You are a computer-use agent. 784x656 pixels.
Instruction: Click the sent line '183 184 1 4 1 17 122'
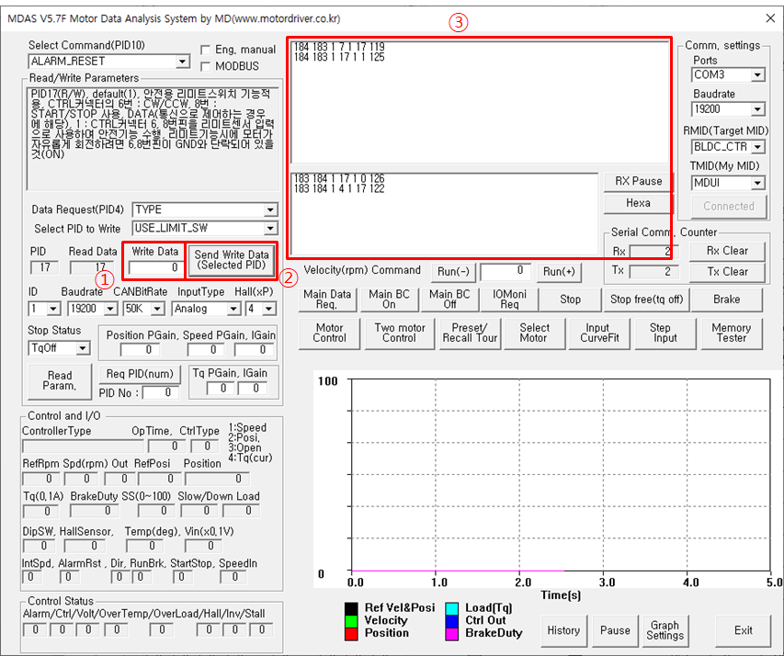pyautogui.click(x=339, y=189)
